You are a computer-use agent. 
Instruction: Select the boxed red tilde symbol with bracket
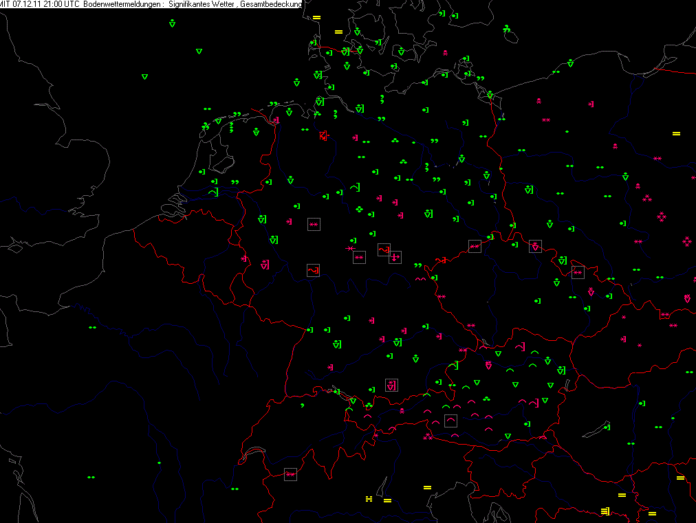pos(313,270)
